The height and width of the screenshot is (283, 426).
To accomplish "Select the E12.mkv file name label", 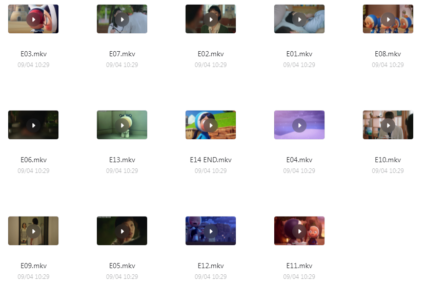I will click(211, 266).
